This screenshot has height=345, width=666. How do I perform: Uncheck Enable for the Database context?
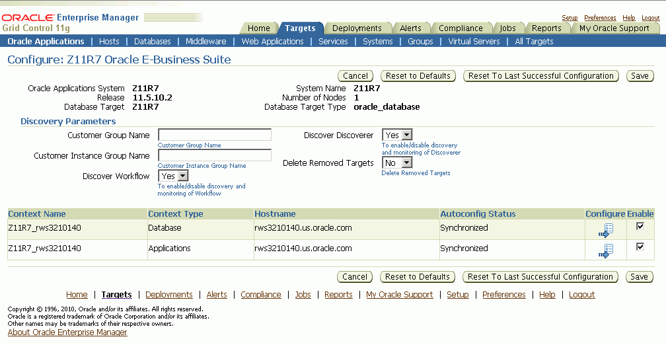point(640,226)
